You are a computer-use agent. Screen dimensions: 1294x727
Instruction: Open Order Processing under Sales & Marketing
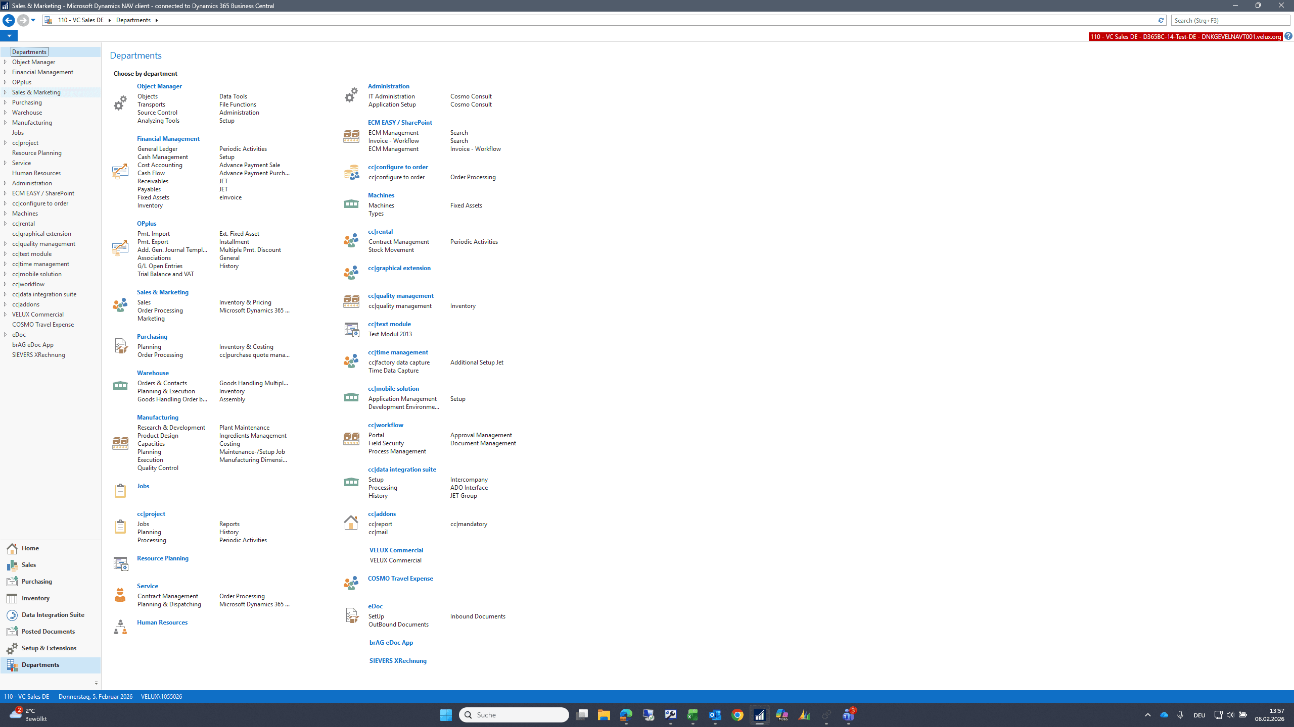(160, 310)
